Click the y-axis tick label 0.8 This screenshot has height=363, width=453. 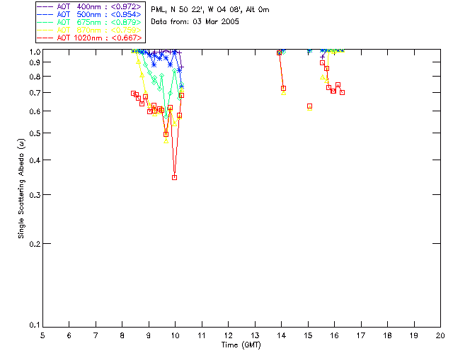pyautogui.click(x=35, y=77)
